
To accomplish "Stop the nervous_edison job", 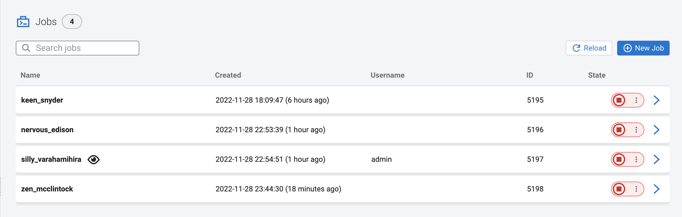I will point(619,130).
